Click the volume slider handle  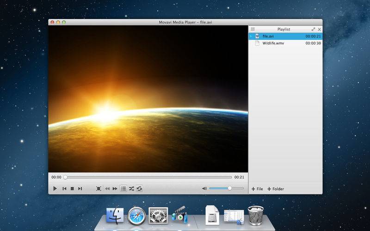pos(229,188)
